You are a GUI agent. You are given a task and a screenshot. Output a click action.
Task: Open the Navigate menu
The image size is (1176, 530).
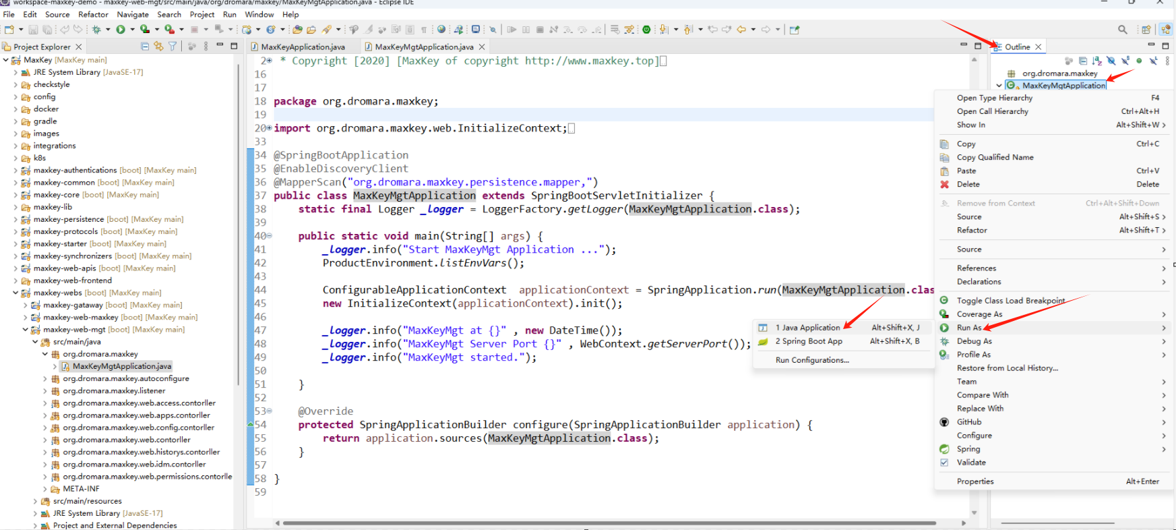point(133,14)
